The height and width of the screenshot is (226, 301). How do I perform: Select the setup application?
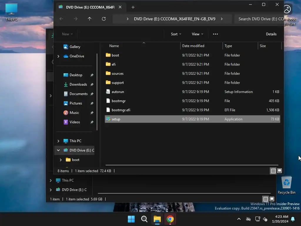click(192, 119)
